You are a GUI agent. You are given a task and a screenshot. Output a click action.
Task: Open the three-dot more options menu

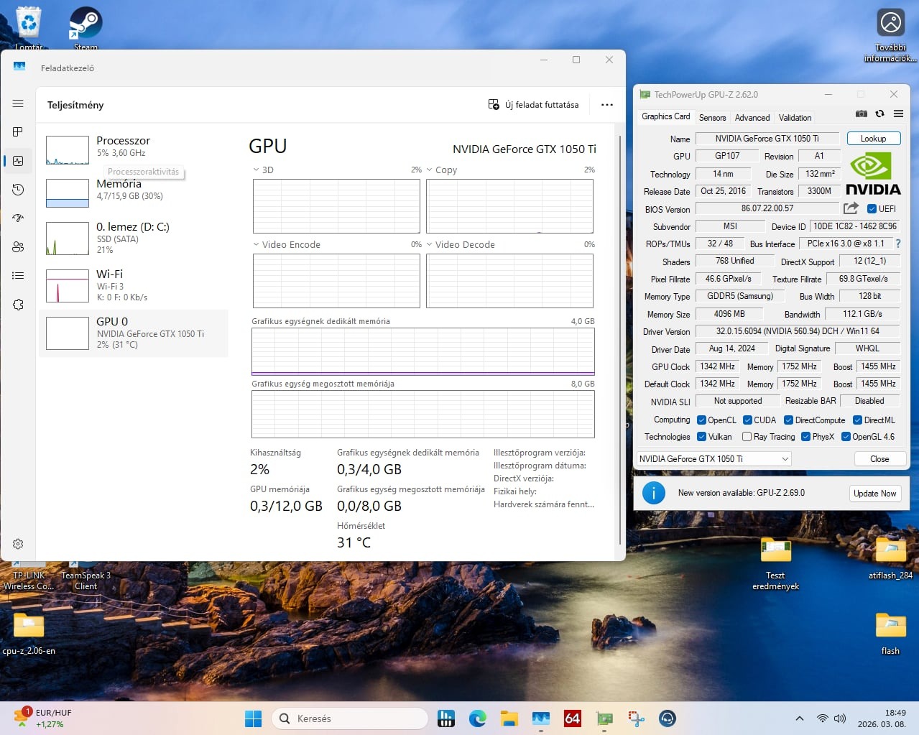[607, 105]
